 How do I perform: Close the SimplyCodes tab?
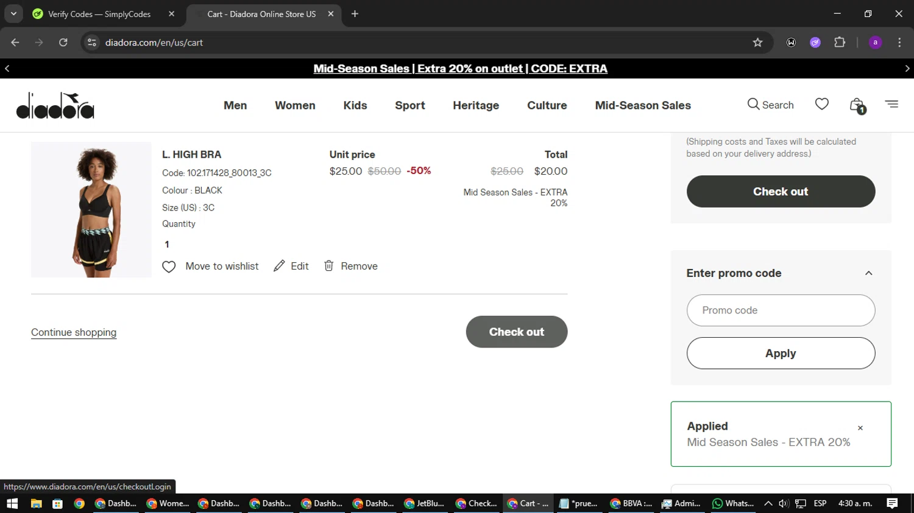[x=172, y=14]
